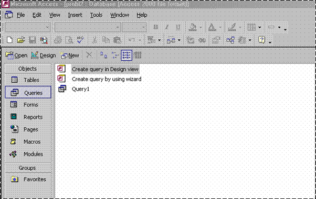The width and height of the screenshot is (316, 199).
Task: Click the Paste clipboard icon
Action: 117,40
